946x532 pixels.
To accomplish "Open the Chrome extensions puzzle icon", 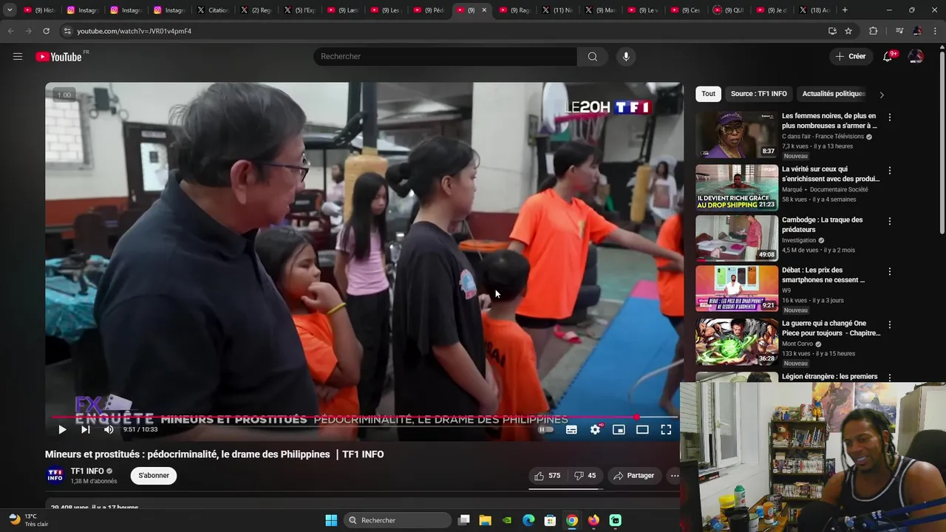I will [x=874, y=31].
